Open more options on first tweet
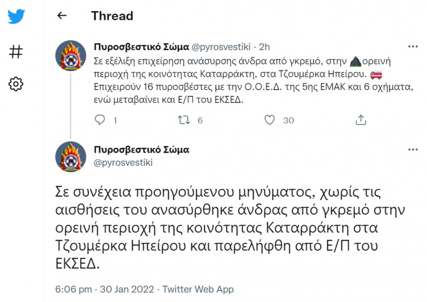 (x=412, y=46)
